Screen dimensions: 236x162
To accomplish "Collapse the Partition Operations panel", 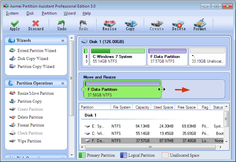I will click(63, 83).
